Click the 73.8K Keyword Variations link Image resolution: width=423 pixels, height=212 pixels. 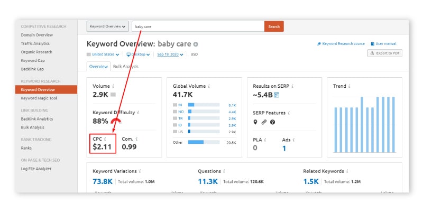coord(103,181)
